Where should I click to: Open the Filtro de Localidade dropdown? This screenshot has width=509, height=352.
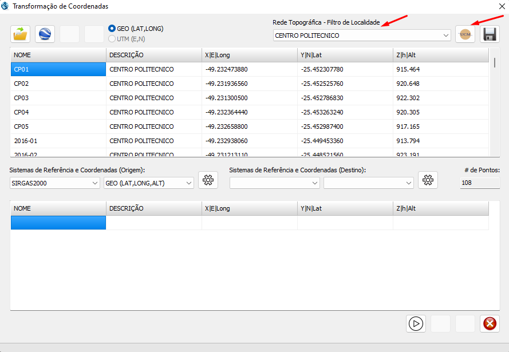click(x=362, y=35)
